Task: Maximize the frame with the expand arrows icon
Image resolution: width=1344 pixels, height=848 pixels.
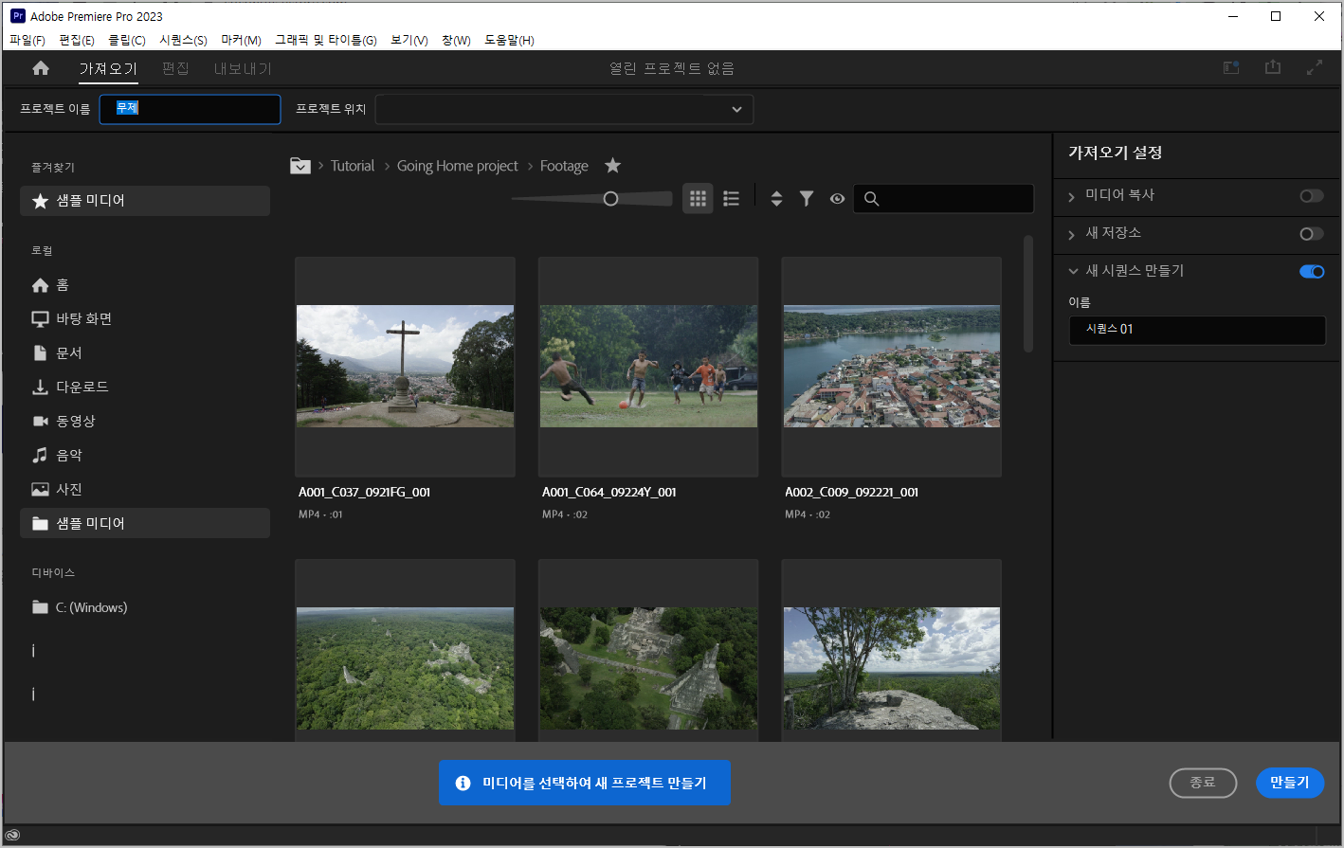Action: [x=1315, y=68]
